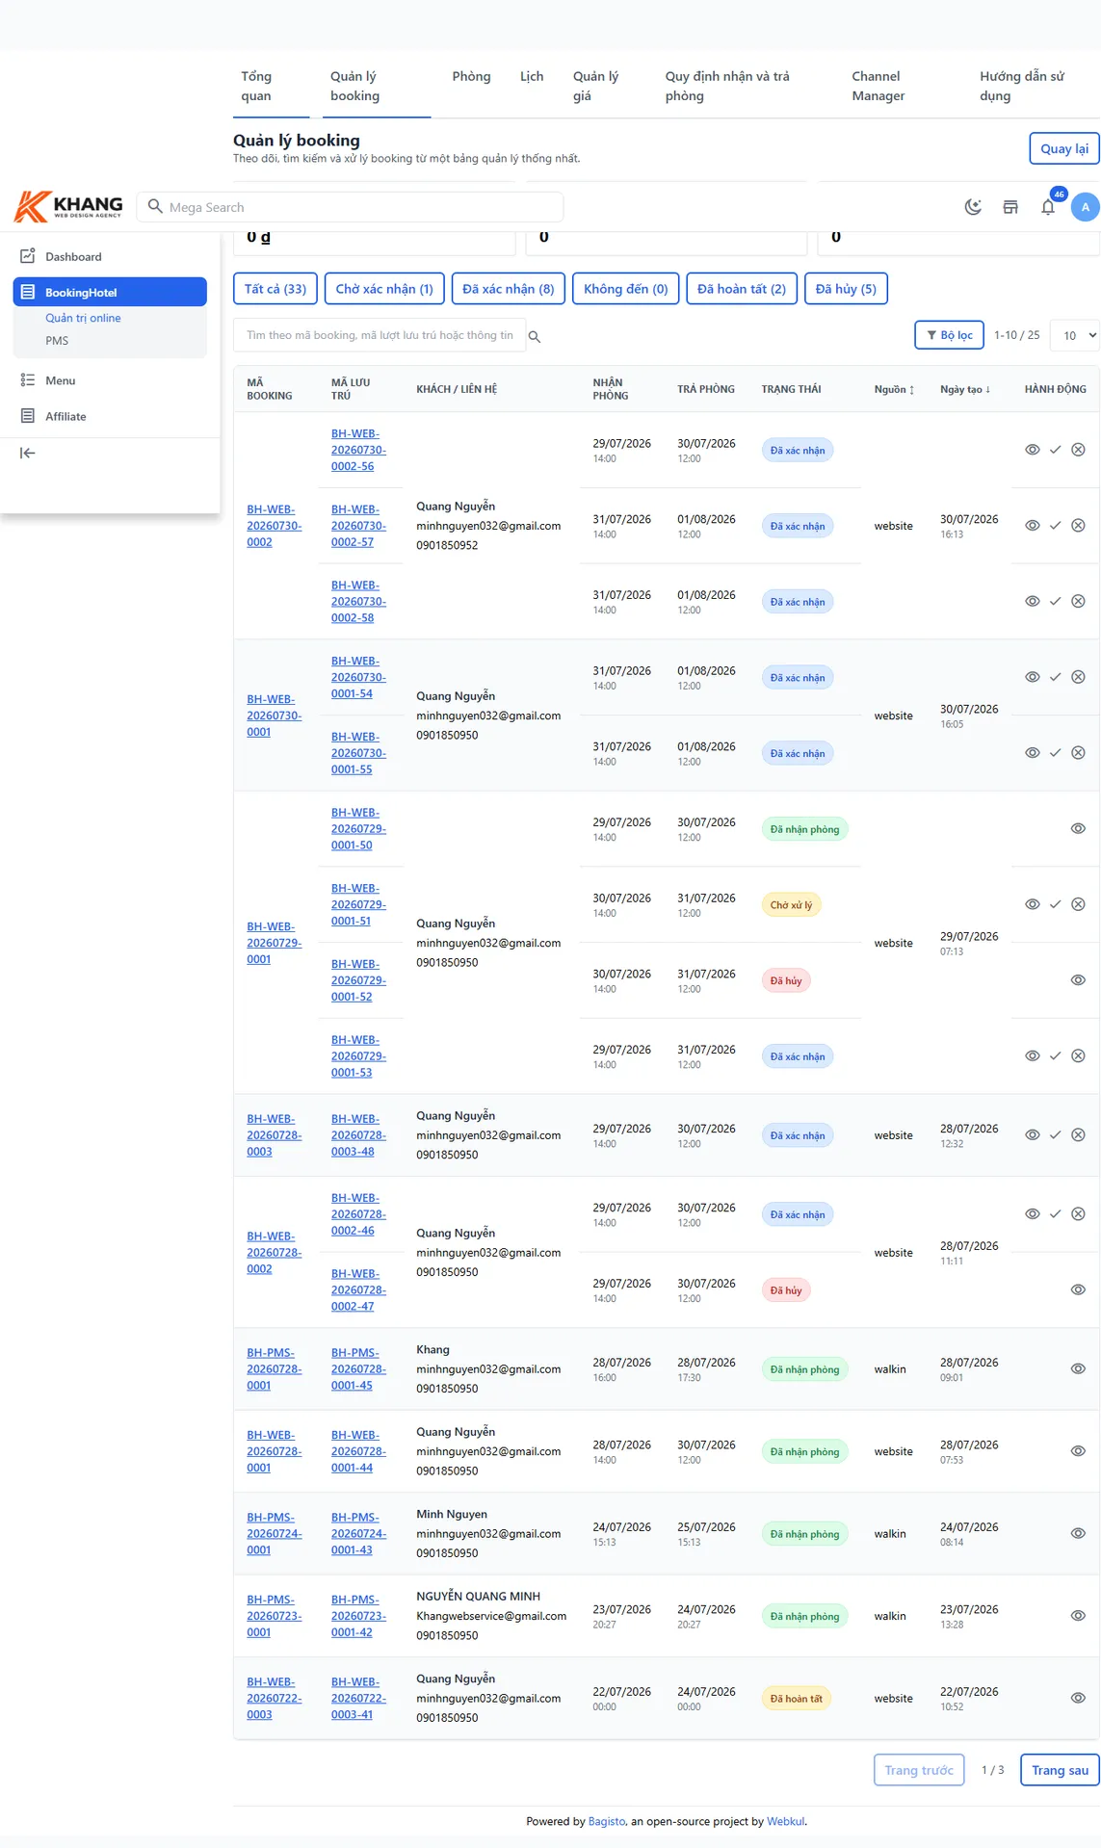Click the search magnifier beside booking search box
This screenshot has width=1101, height=1848.
pos(535,337)
